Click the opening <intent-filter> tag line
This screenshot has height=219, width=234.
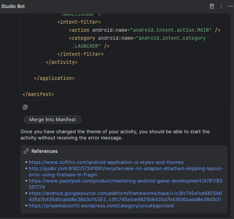click(79, 22)
